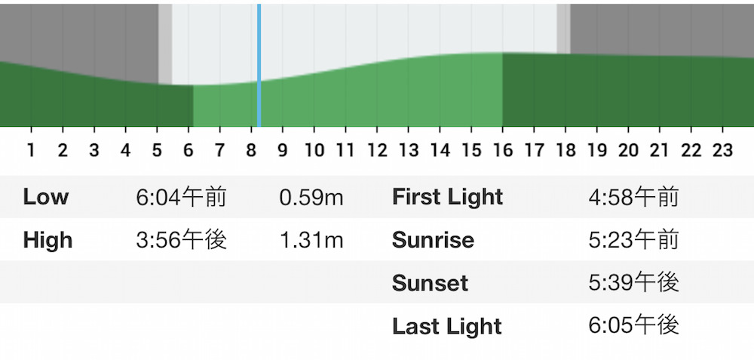
Task: Click the dark grey night region after 18
Action: click(662, 29)
